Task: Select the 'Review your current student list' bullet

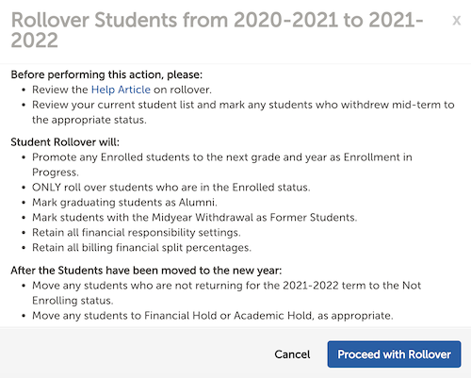Action: [243, 112]
